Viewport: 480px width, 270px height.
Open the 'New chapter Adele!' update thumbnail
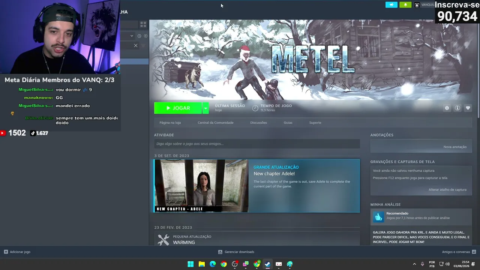pos(201,186)
